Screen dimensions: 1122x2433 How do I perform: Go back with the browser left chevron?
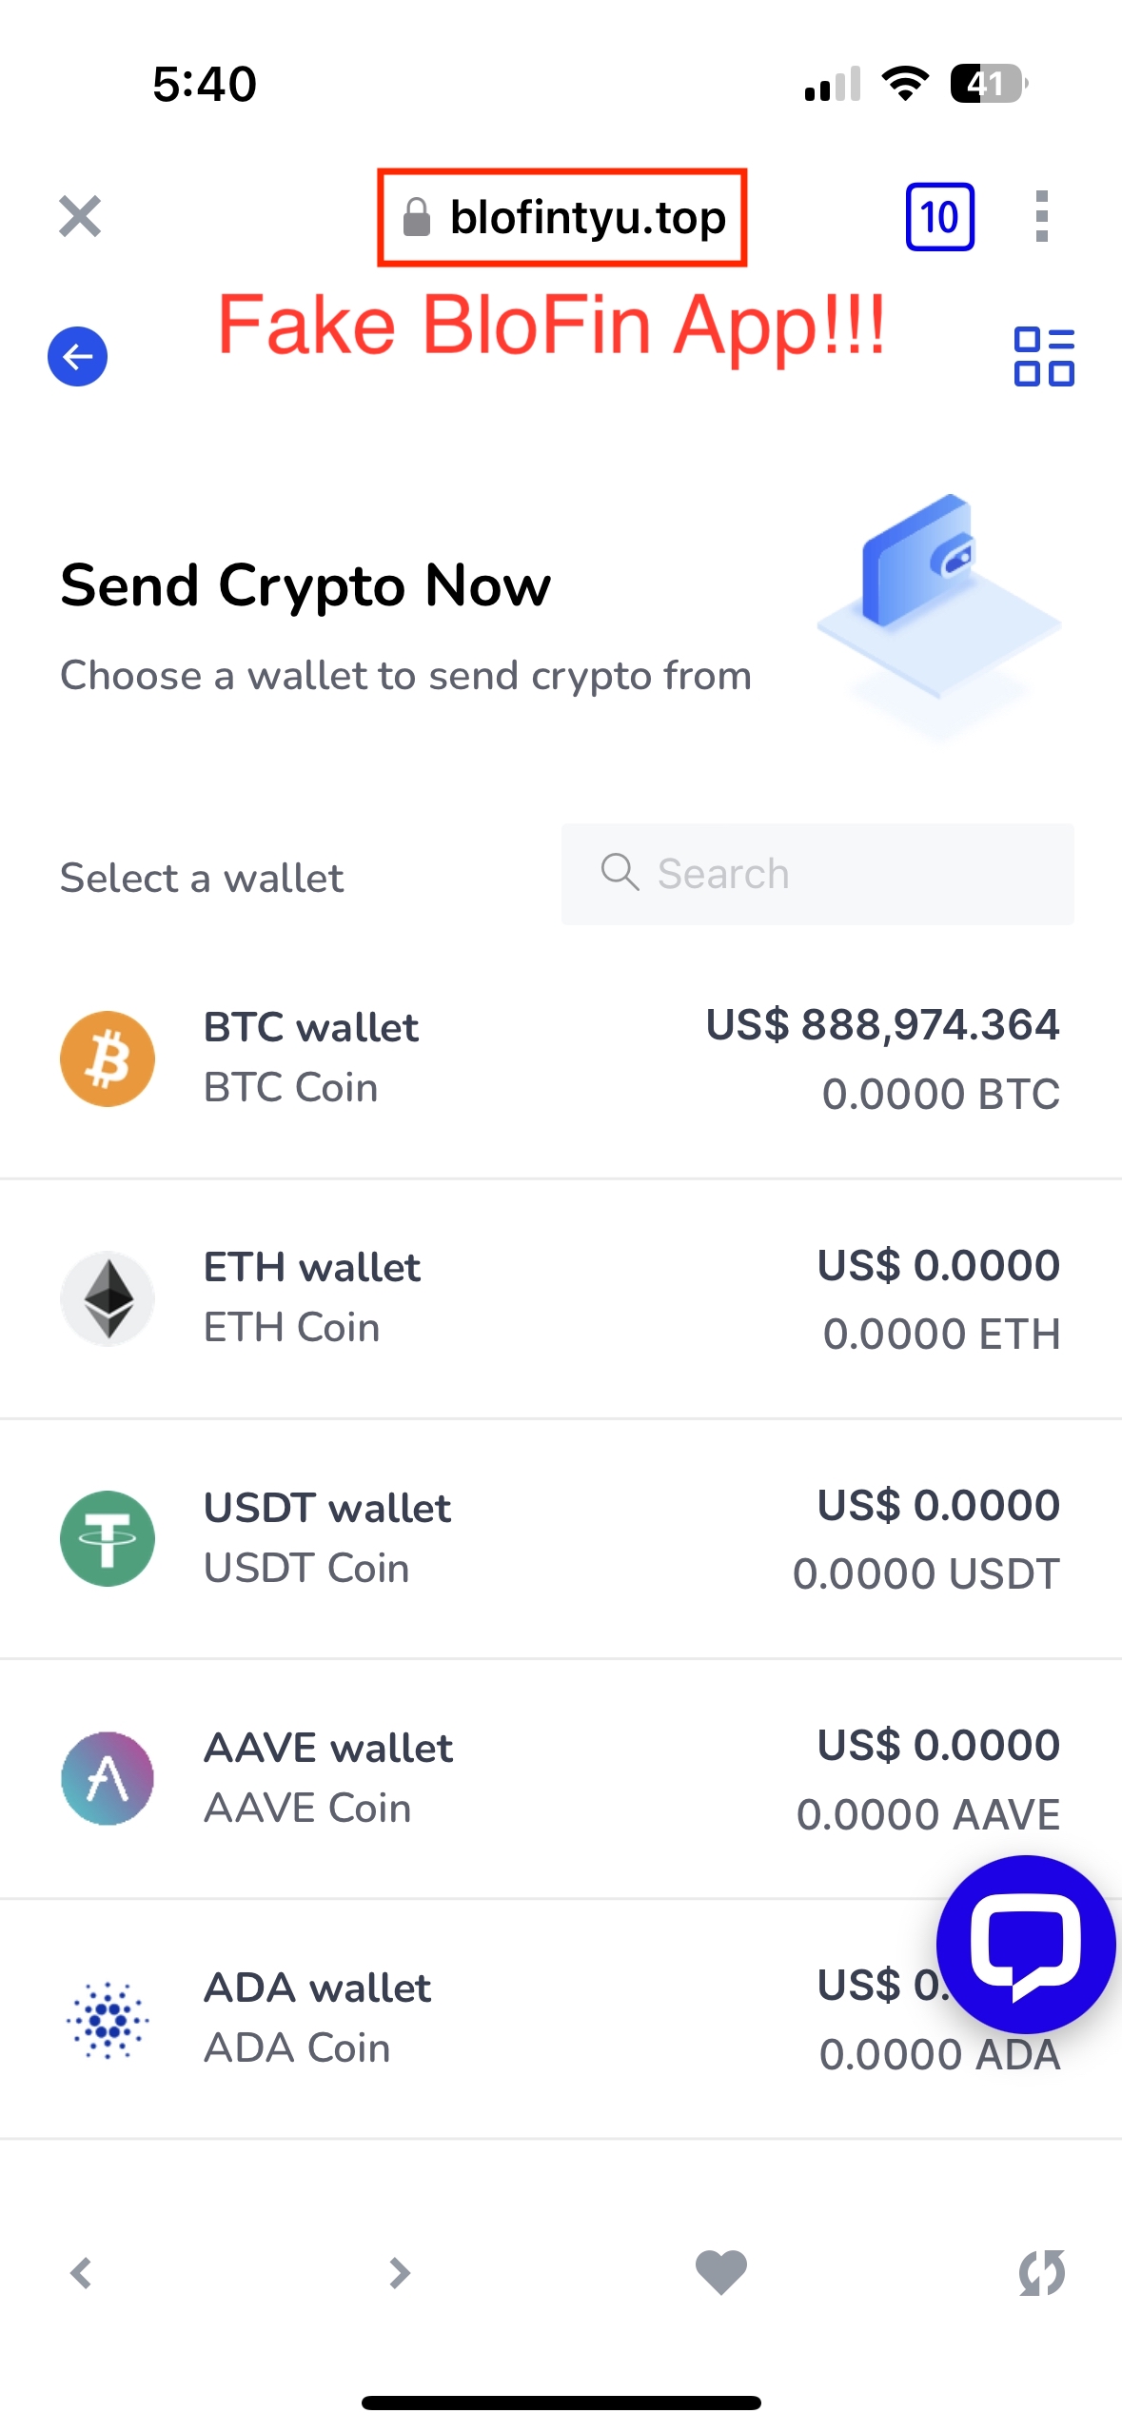point(81,2273)
